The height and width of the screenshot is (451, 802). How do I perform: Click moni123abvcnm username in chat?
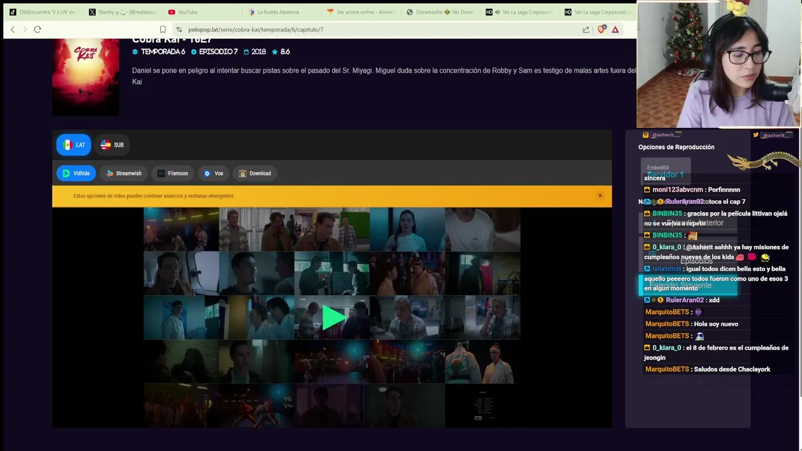[677, 190]
